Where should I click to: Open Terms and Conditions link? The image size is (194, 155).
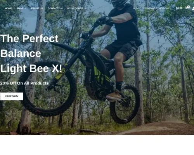(156, 9)
